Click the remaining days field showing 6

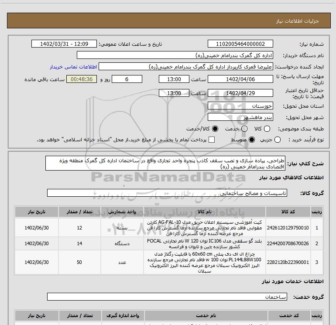coord(127,79)
